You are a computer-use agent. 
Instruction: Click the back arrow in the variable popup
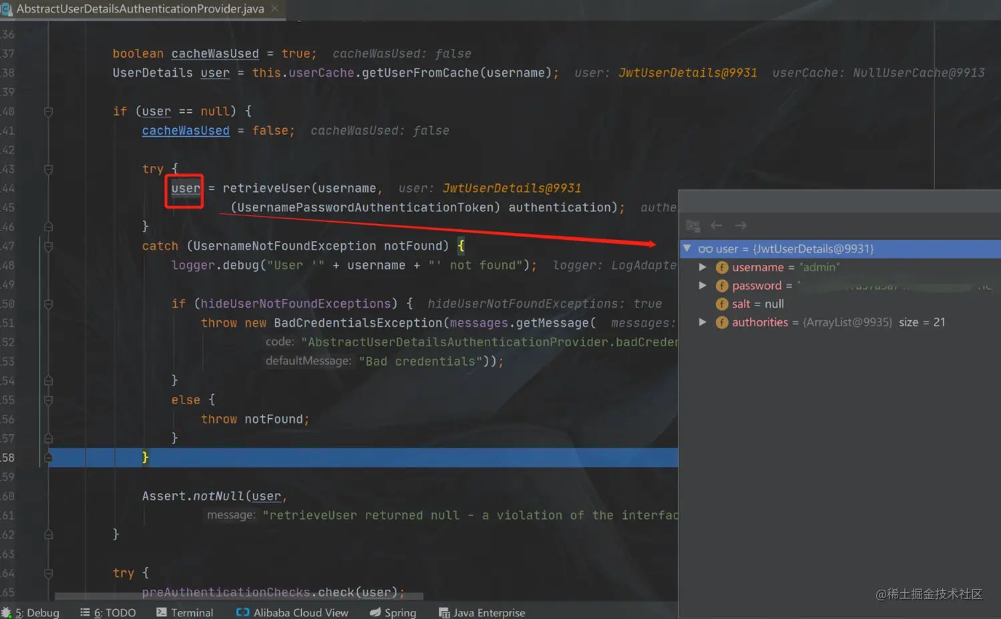[717, 225]
